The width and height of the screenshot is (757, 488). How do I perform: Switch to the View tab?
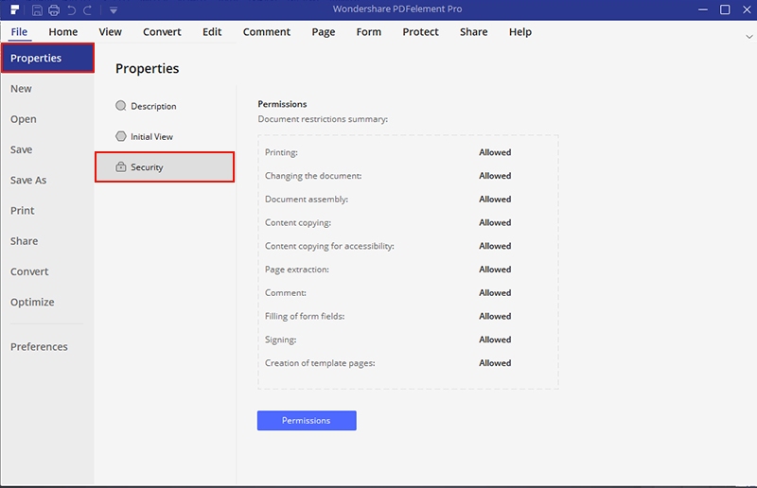tap(110, 32)
